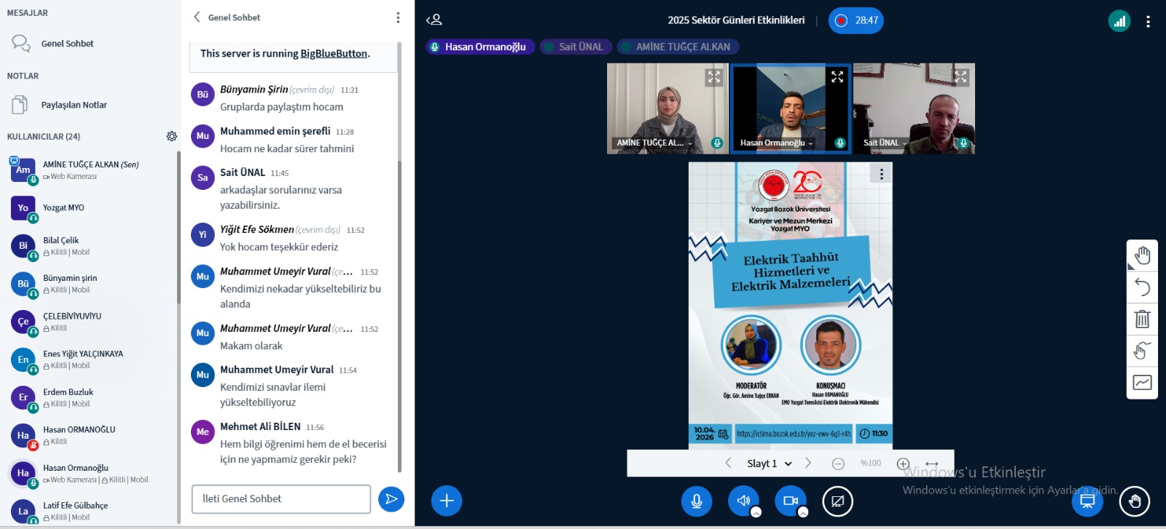The width and height of the screenshot is (1166, 529).
Task: Open the connection status indicator
Action: [1119, 21]
